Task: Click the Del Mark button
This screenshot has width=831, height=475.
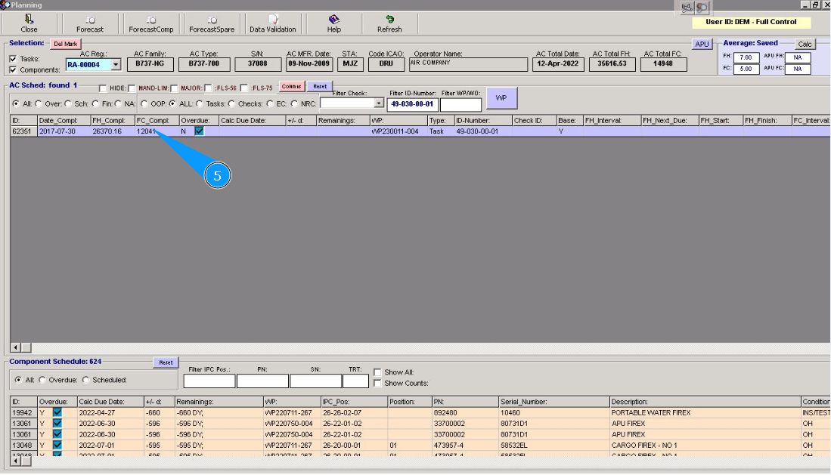Action: (65, 44)
